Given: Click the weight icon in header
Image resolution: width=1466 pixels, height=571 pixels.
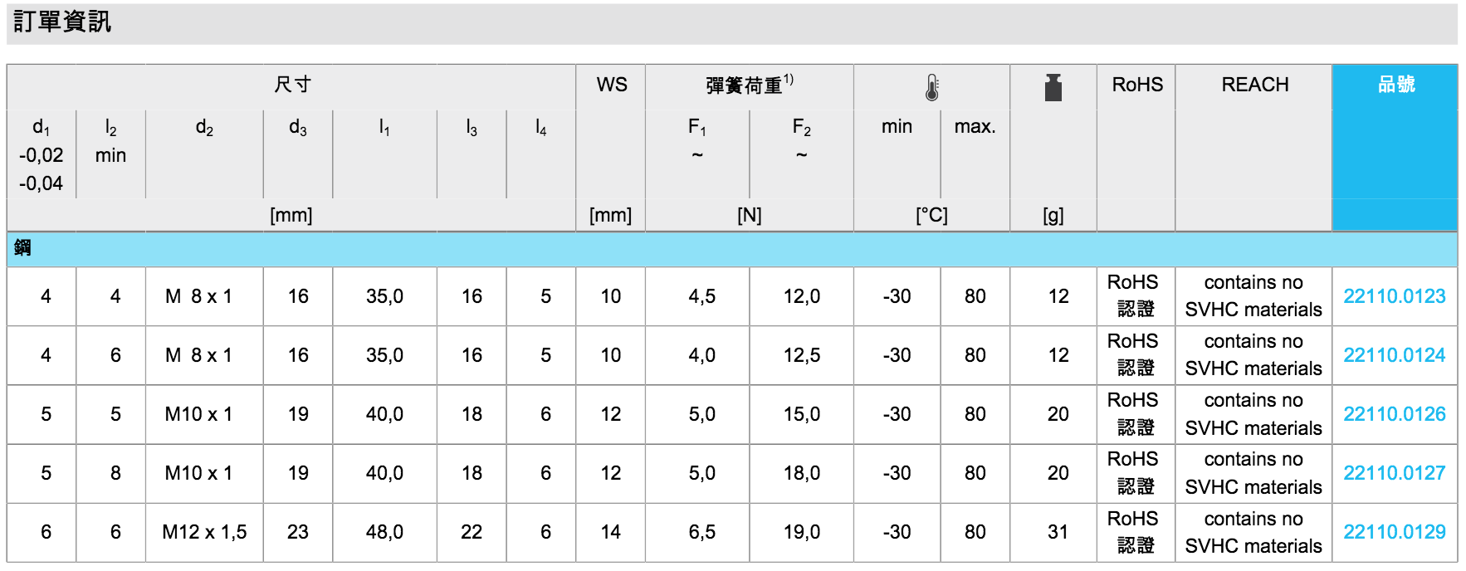Looking at the screenshot, I should (x=1053, y=87).
